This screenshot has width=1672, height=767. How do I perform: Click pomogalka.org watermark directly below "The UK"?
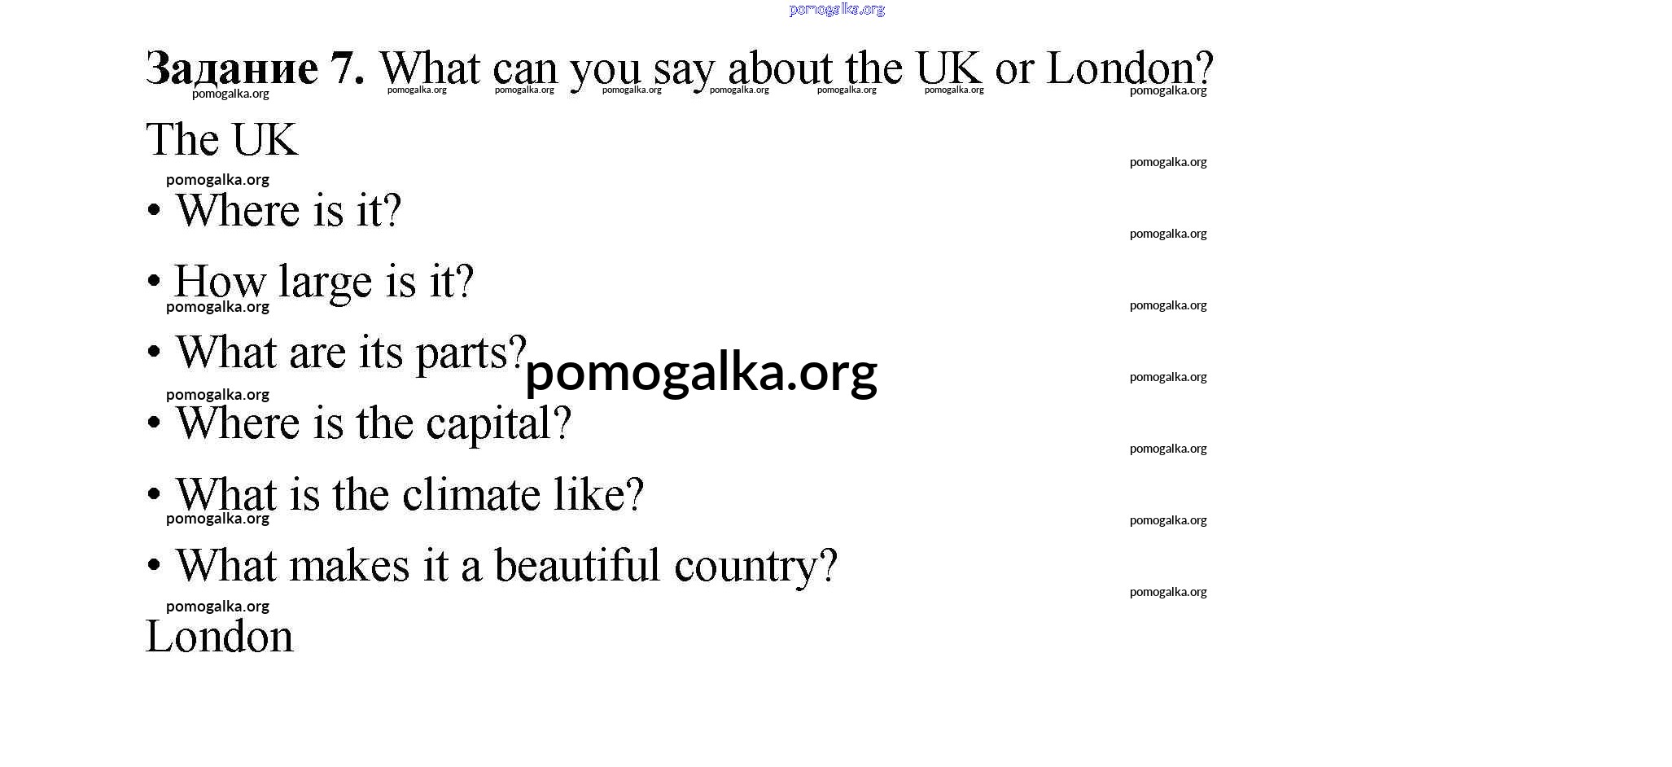217,180
